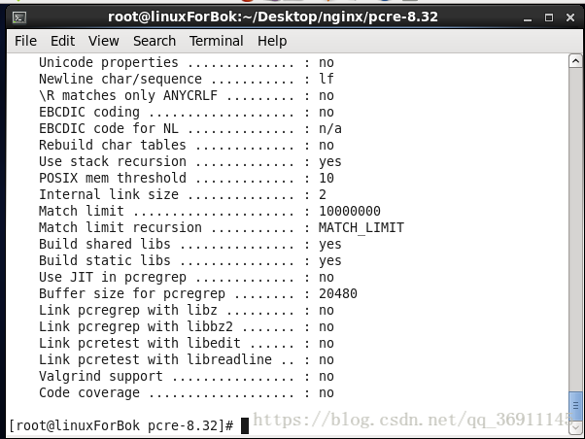The width and height of the screenshot is (585, 439).
Task: Click the 'Build static libs' line
Action: click(190, 260)
